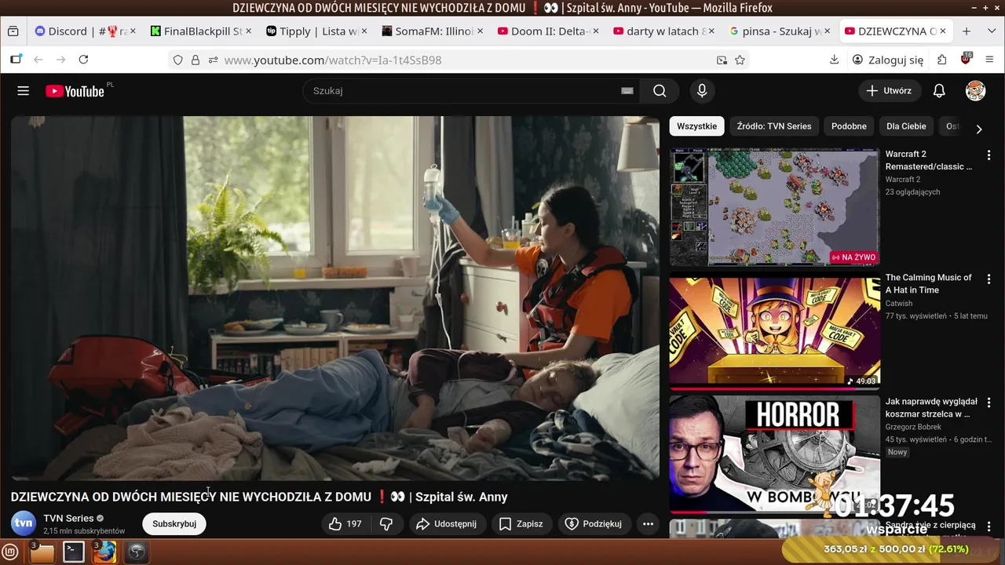Screen dimensions: 1005x565
Task: Go forward in Firefox history
Action: [x=60, y=60]
